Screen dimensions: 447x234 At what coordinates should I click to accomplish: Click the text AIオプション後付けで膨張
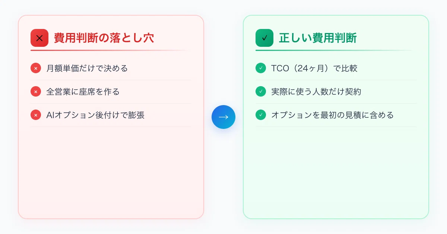pos(95,115)
